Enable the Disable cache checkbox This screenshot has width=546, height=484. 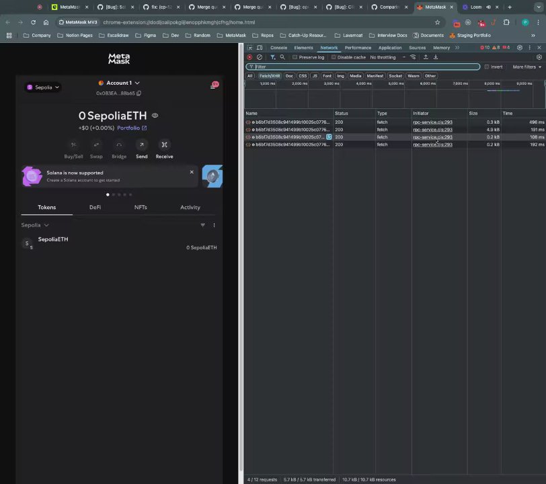pos(334,57)
